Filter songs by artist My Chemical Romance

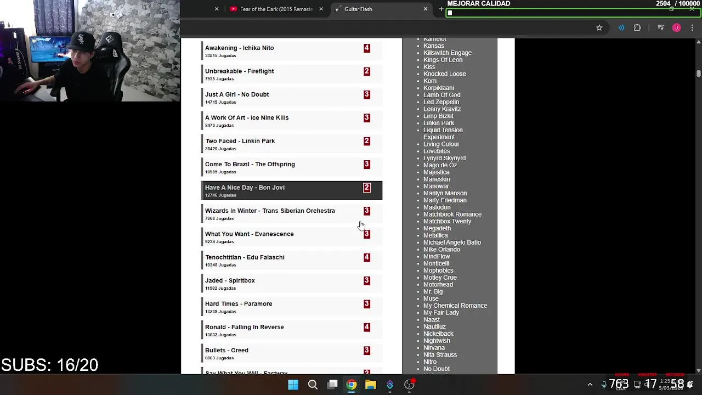[455, 306]
